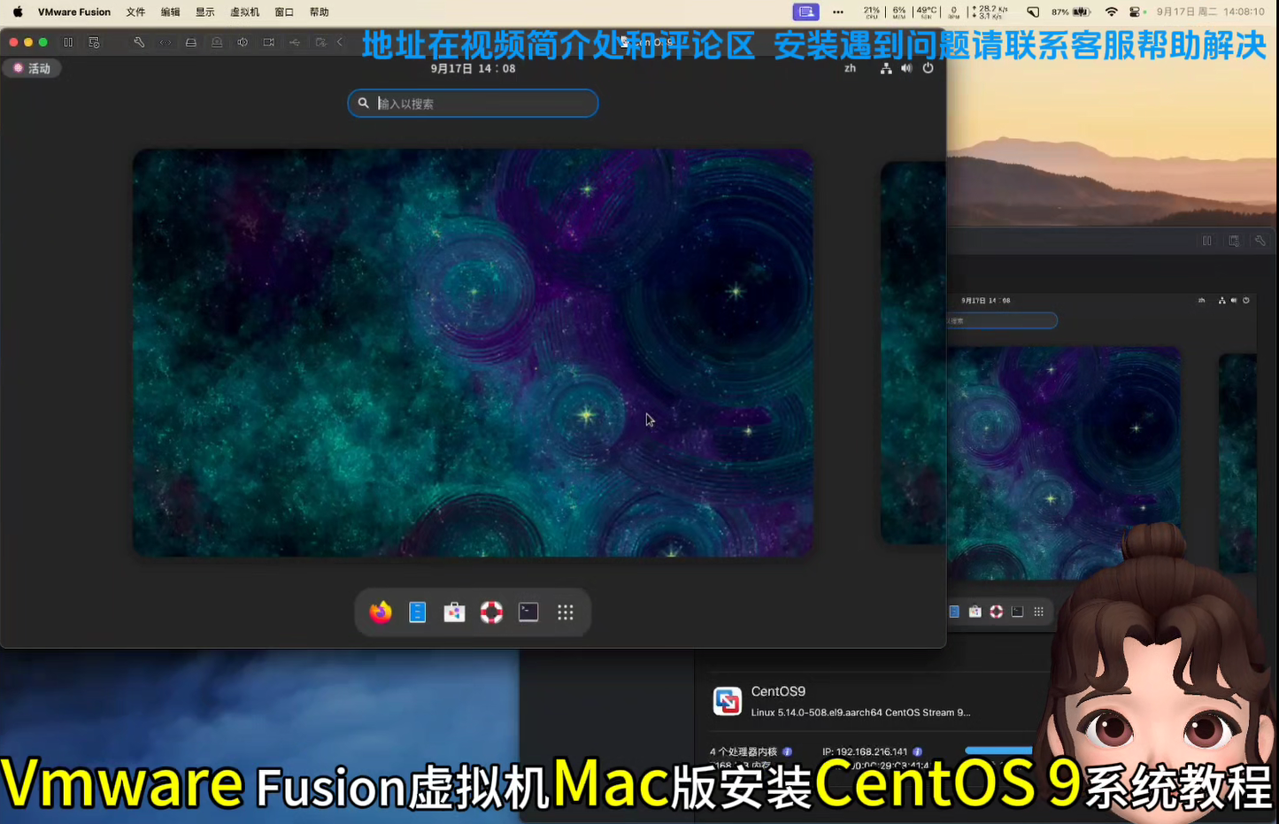Click the CentOS9 VM icon in library window
This screenshot has width=1279, height=824.
click(x=728, y=701)
